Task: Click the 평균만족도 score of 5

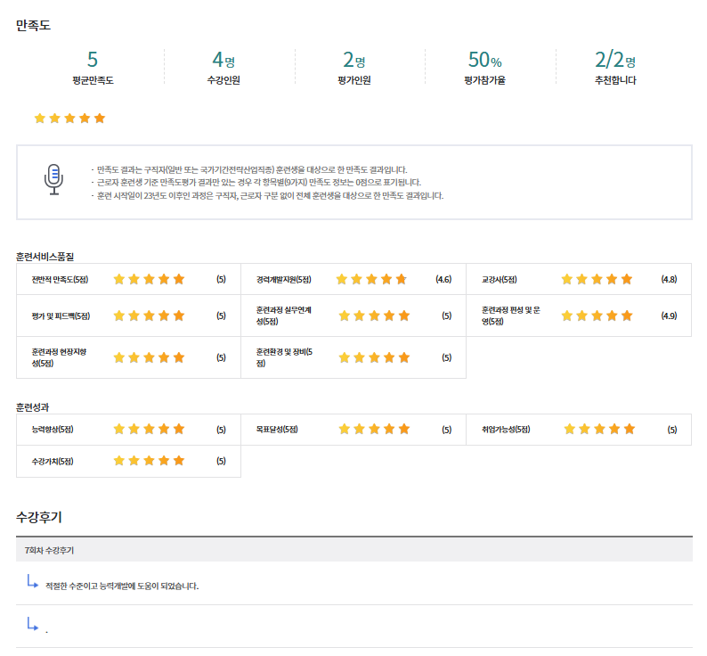Action: tap(93, 61)
